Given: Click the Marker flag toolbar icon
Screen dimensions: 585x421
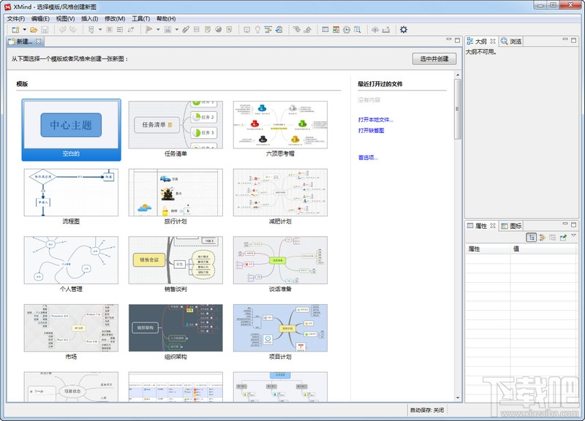Looking at the screenshot, I should 149,29.
